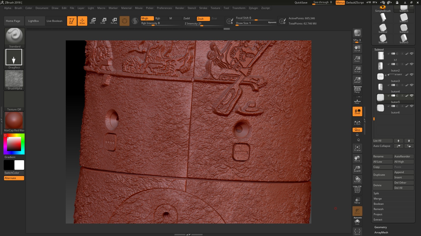Open the Zplugin menu
Screen dimensions: 421x236
coord(253,8)
